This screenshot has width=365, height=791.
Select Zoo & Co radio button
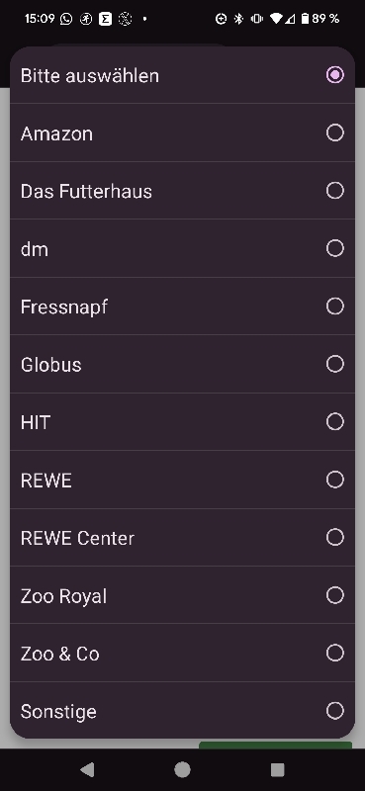point(334,654)
